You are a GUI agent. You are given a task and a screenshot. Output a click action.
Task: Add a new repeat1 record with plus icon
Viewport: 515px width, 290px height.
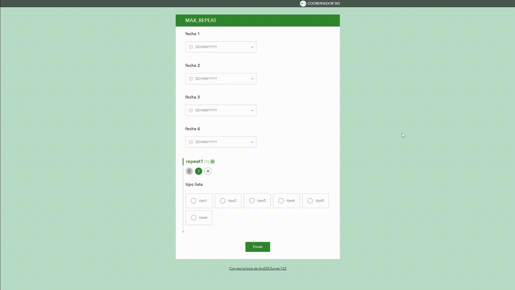tap(208, 171)
